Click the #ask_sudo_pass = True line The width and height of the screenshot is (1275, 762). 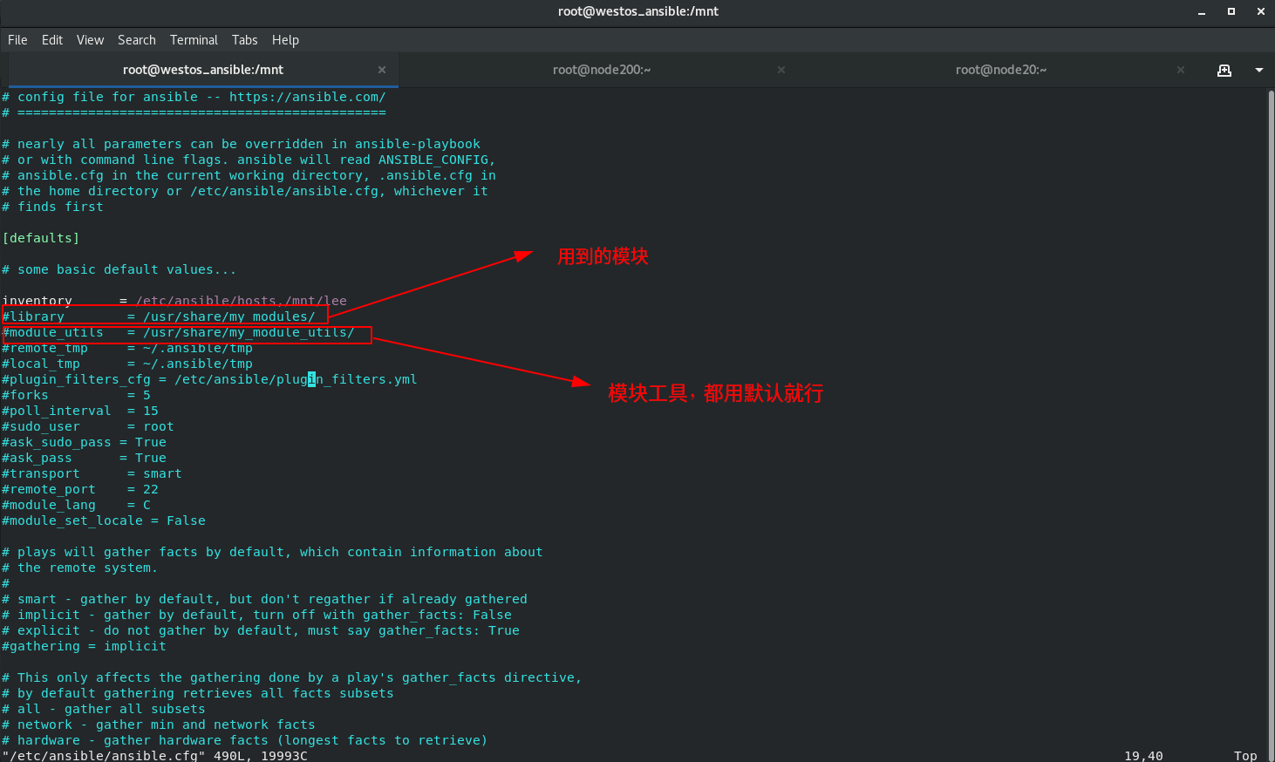pyautogui.click(x=84, y=442)
